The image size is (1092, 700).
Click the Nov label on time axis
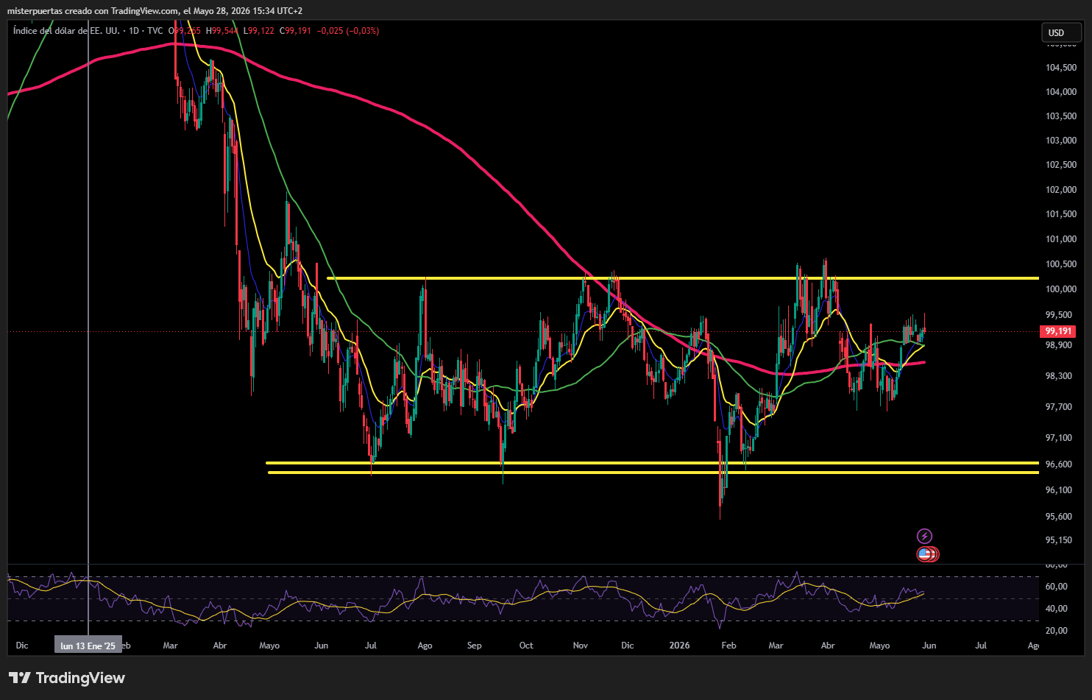pyautogui.click(x=581, y=646)
